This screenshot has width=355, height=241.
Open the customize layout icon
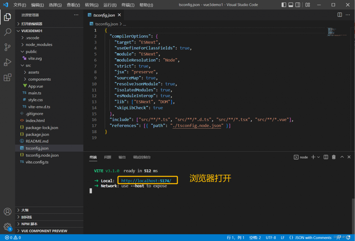click(308, 5)
